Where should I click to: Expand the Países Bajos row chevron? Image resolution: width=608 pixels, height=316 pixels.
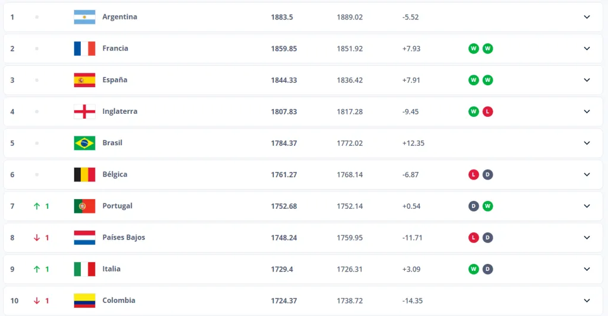click(x=587, y=238)
